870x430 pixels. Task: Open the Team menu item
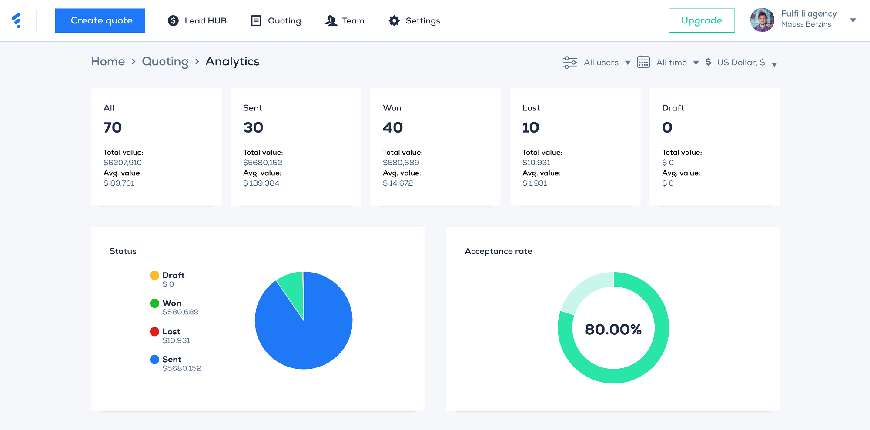(353, 20)
